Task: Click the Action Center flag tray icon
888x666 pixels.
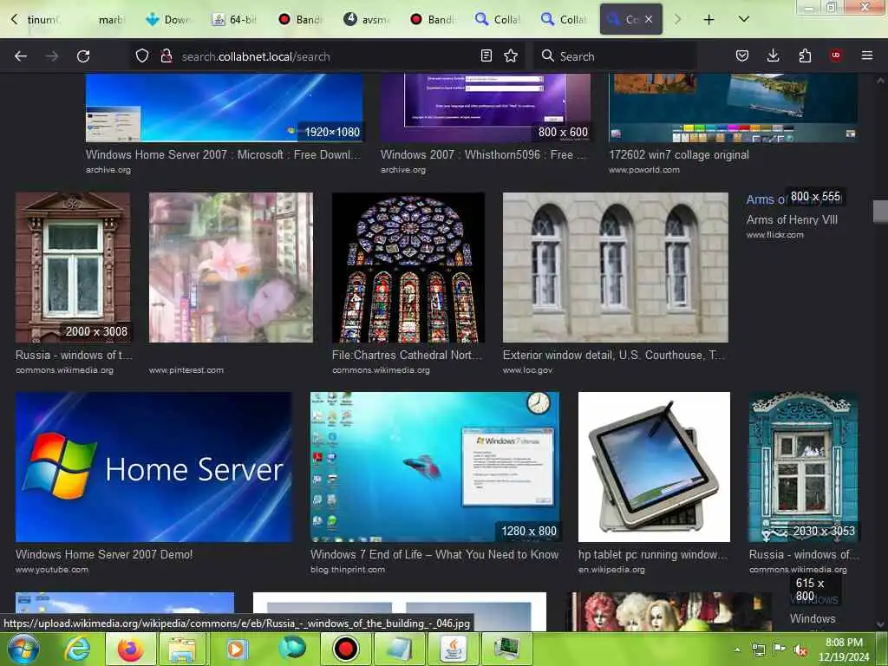Action: click(780, 650)
